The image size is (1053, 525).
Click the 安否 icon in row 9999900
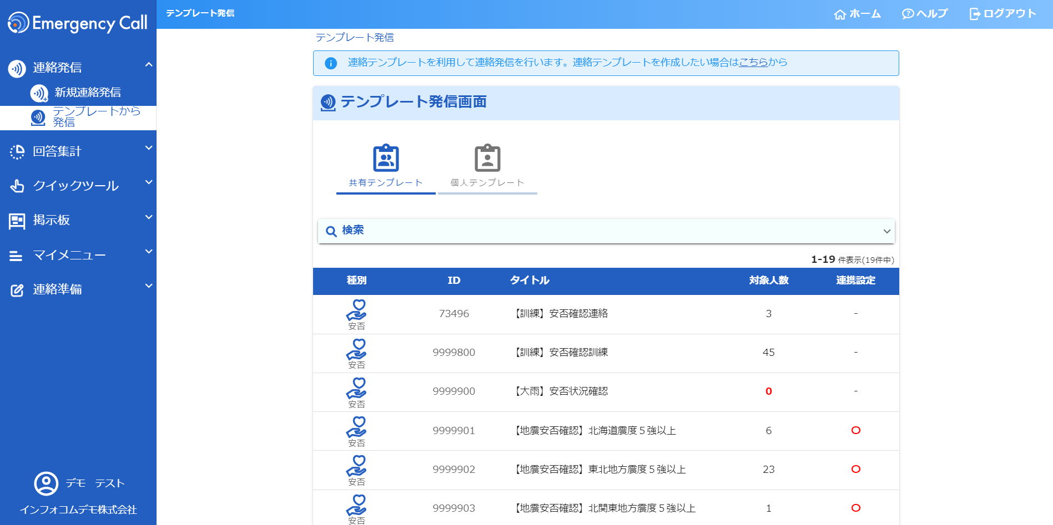pos(356,388)
